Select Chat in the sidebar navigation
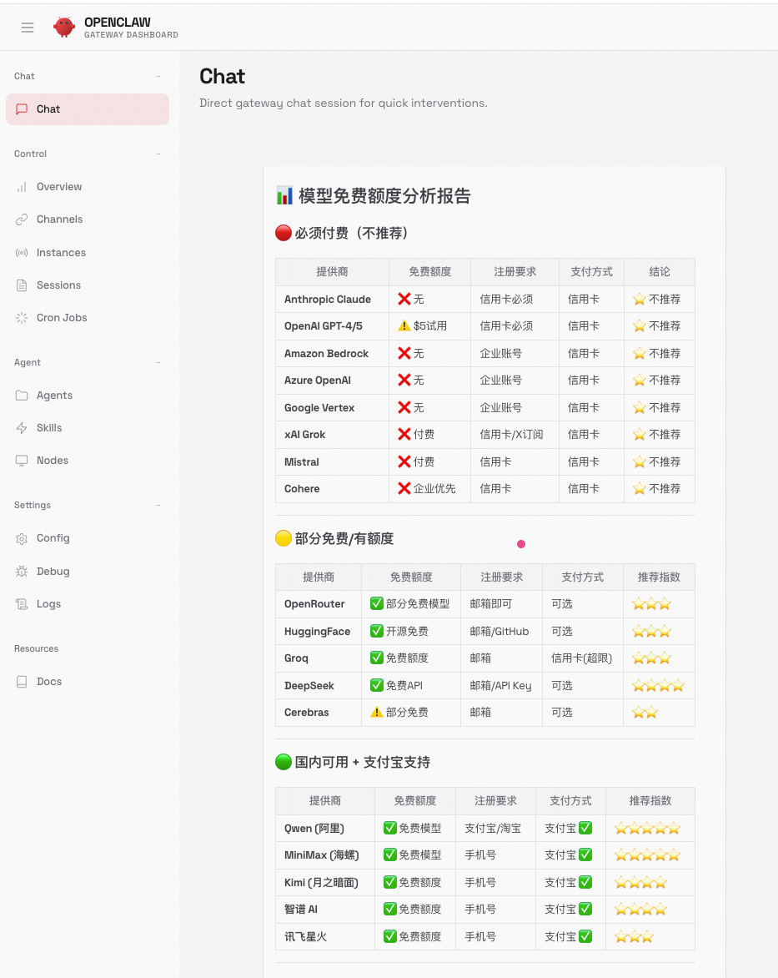 click(x=48, y=109)
